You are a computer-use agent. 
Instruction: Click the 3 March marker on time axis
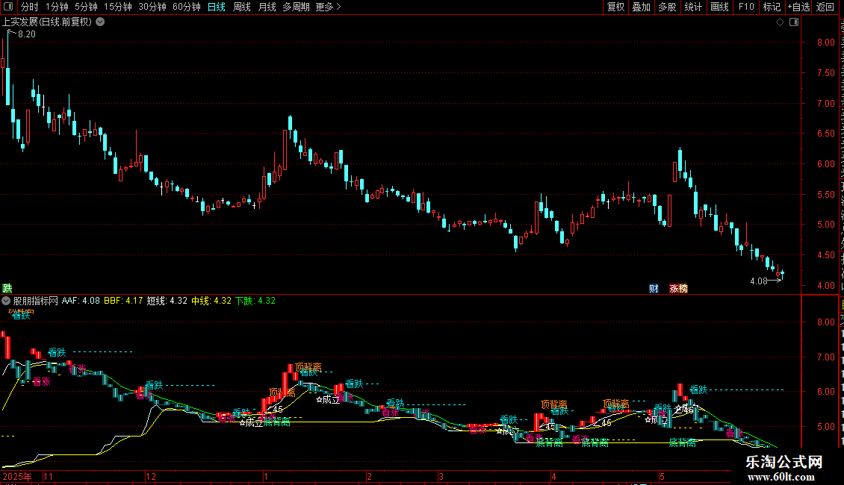point(441,476)
